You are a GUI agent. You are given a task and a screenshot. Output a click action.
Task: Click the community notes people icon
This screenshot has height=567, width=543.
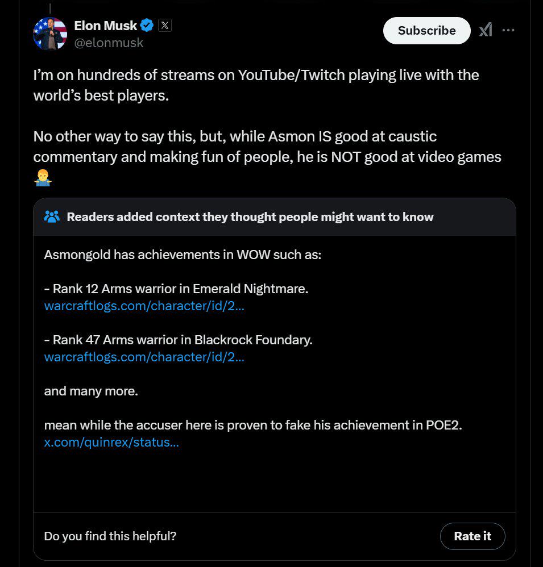pos(52,216)
